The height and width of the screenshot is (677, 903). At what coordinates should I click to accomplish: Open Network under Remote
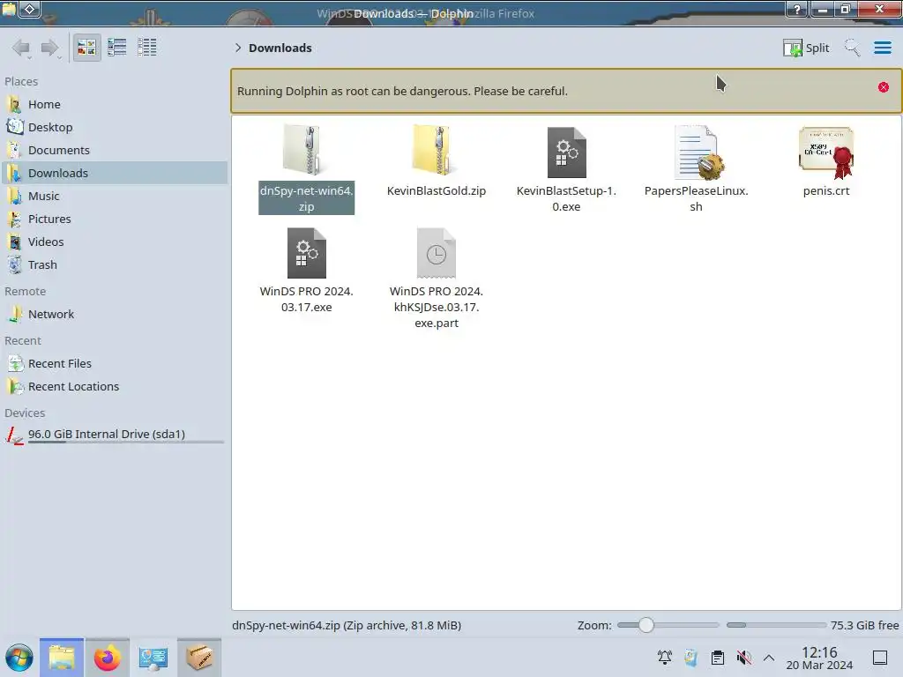pyautogui.click(x=114, y=315)
